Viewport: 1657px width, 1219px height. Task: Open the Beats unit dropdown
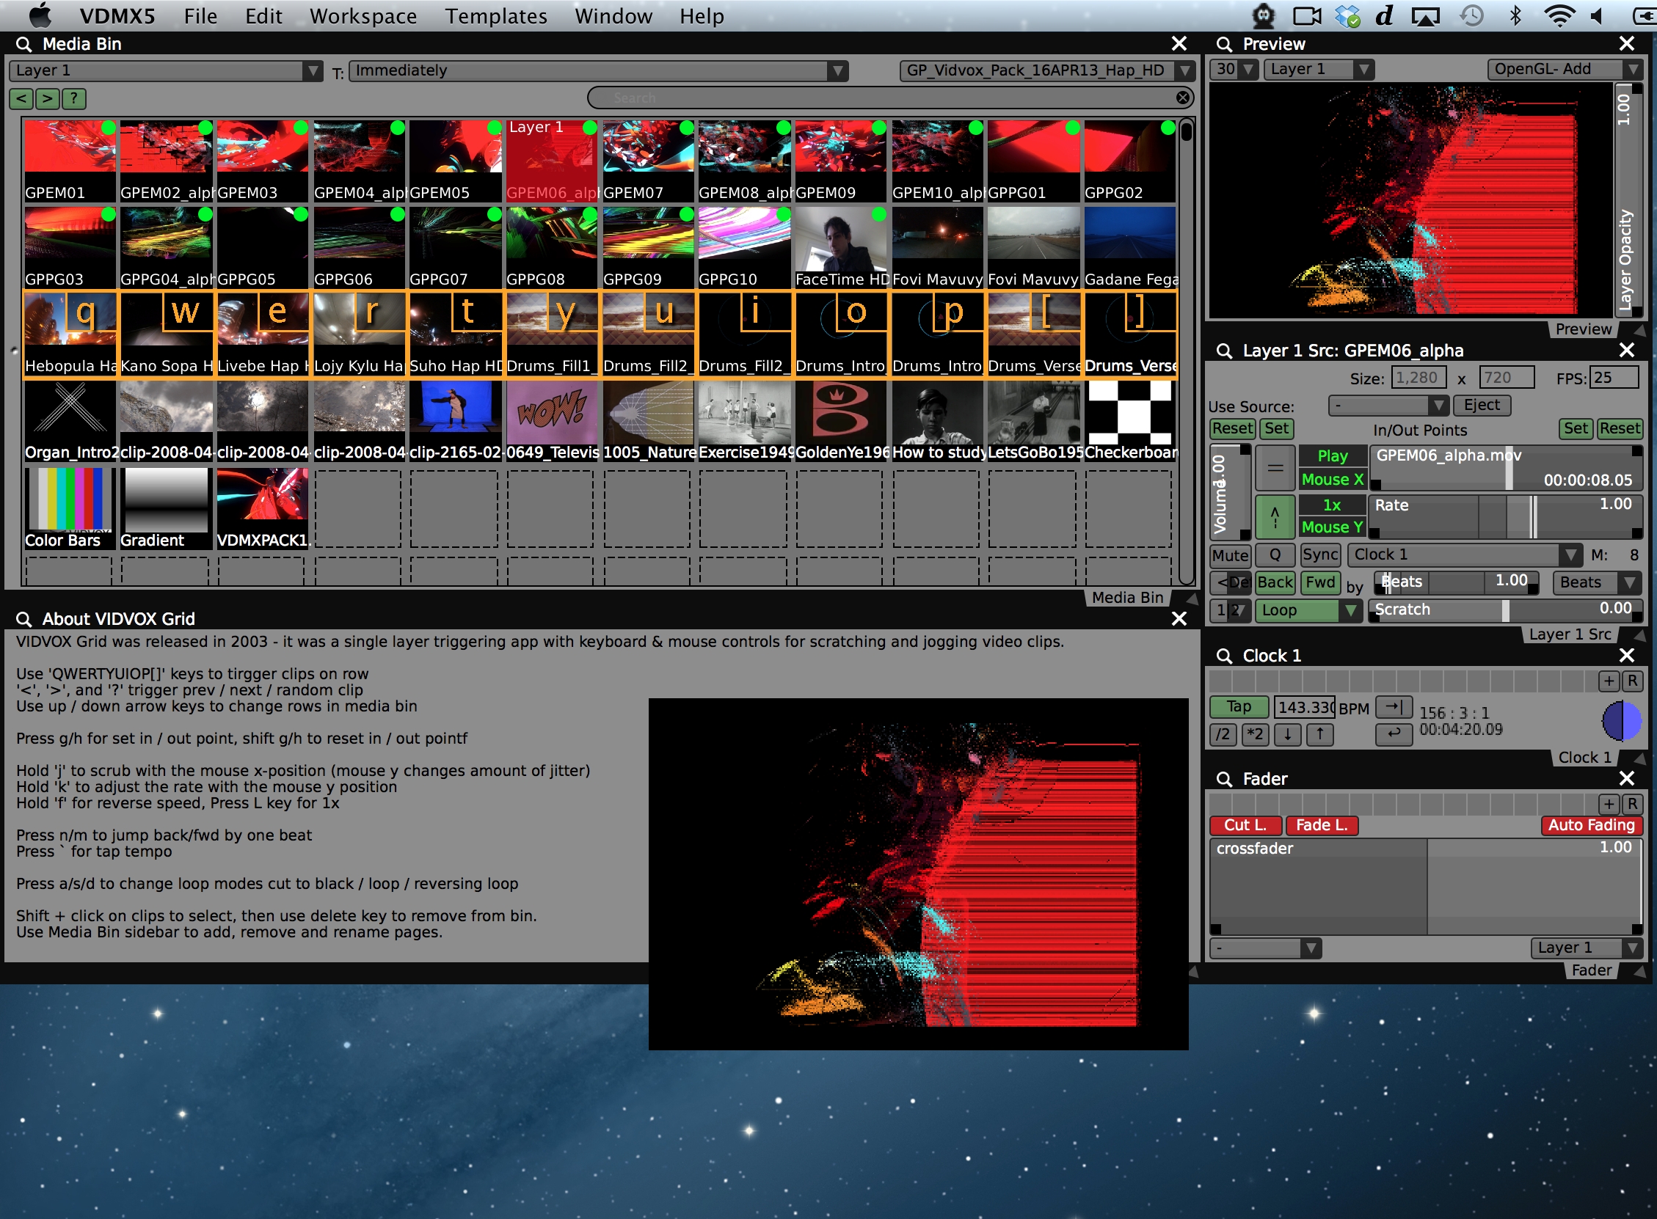click(1597, 583)
